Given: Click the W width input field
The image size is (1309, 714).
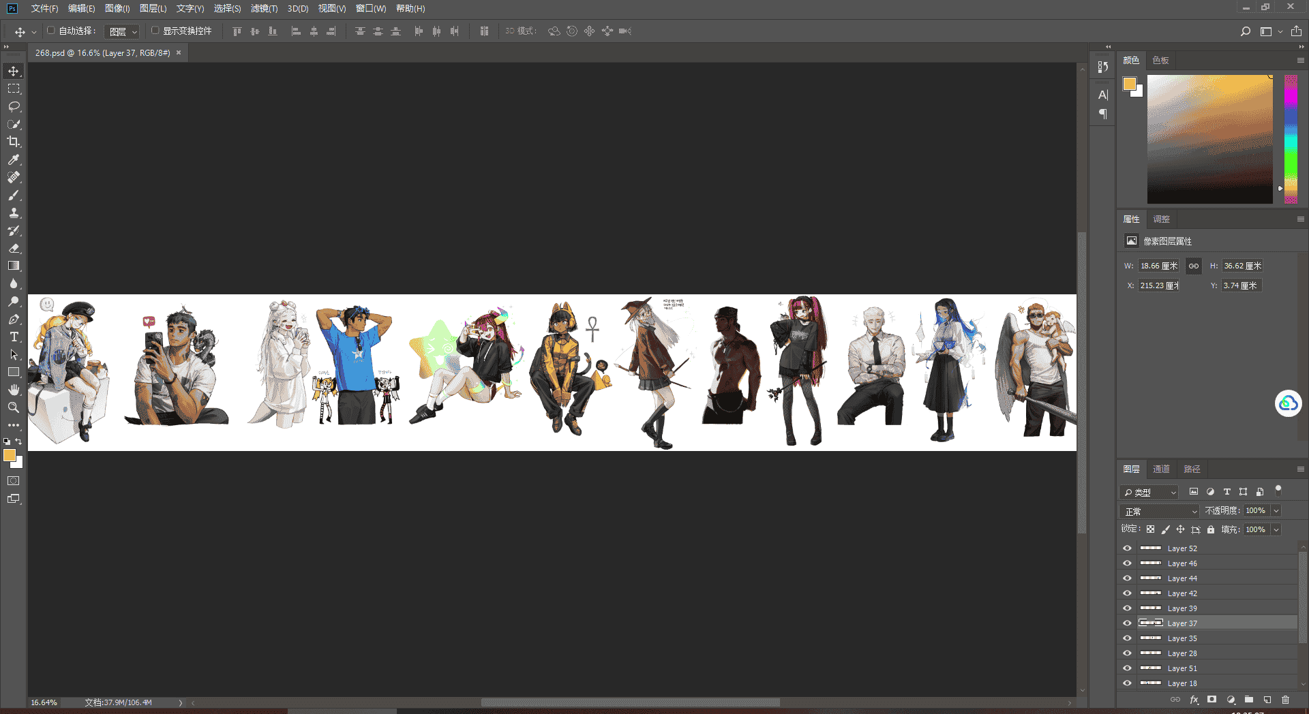Looking at the screenshot, I should coord(1158,266).
